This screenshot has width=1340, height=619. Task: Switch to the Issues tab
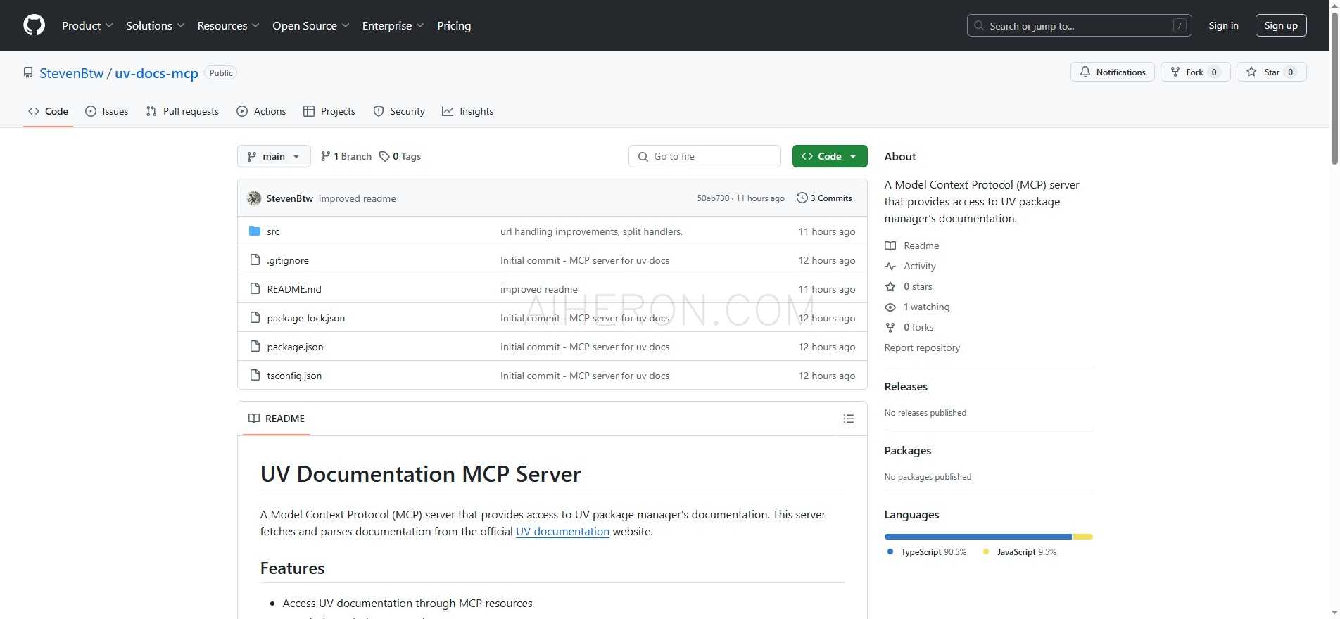pyautogui.click(x=107, y=111)
